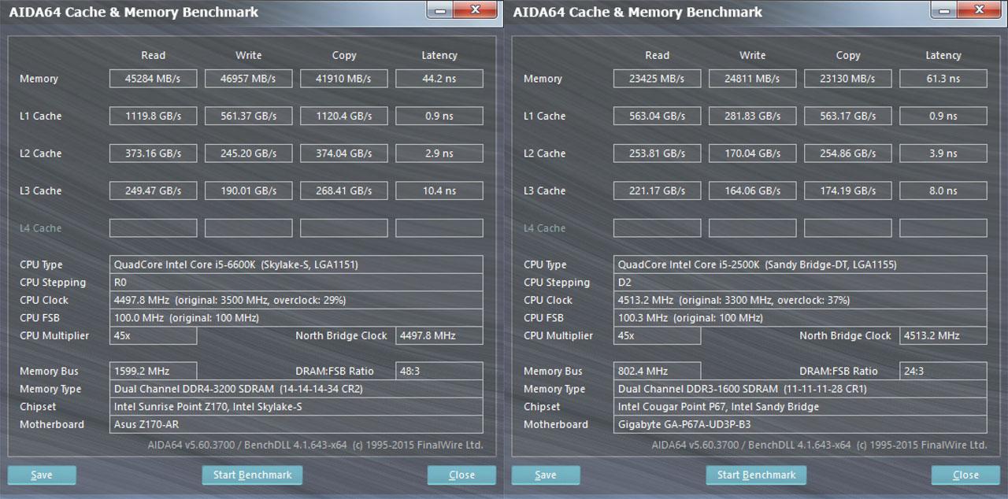The image size is (1008, 499).
Task: Click Memory Bus value 1599.2 MHz
Action: (153, 371)
